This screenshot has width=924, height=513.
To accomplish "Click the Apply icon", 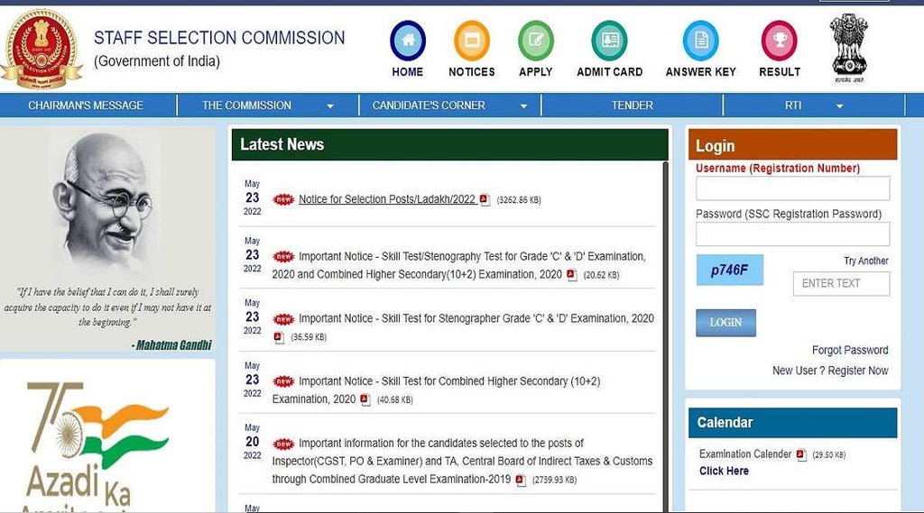I will click(536, 41).
